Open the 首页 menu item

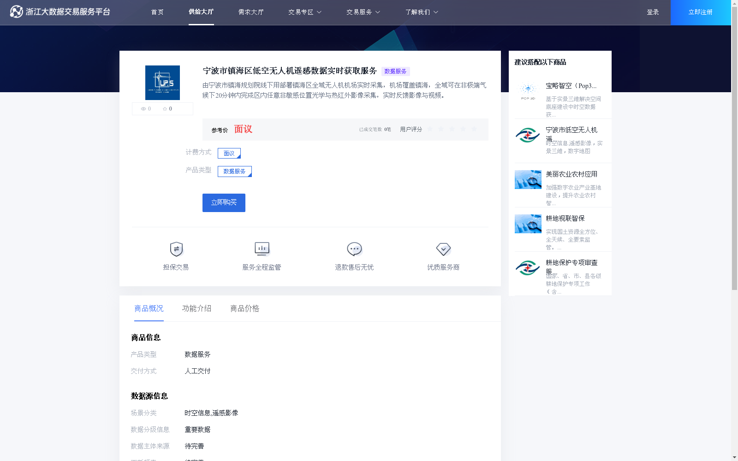157,12
